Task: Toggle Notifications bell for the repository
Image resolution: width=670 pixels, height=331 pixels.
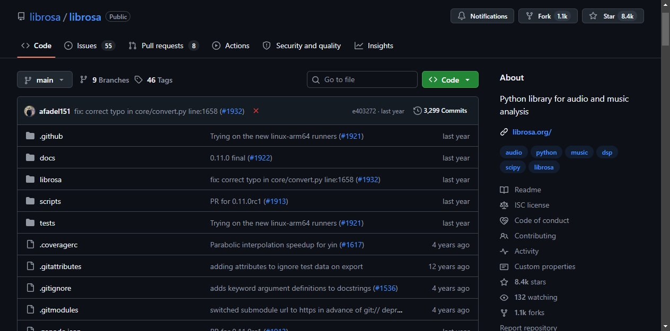Action: tap(482, 16)
